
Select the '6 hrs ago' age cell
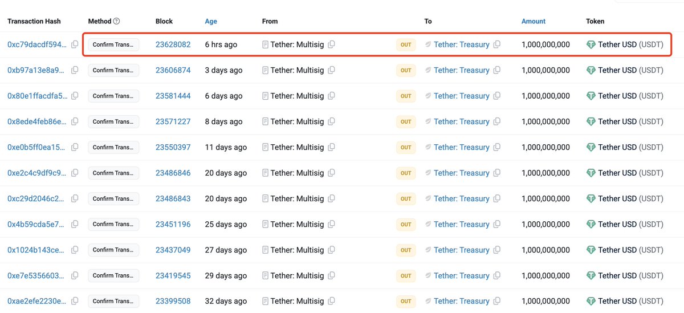[221, 44]
